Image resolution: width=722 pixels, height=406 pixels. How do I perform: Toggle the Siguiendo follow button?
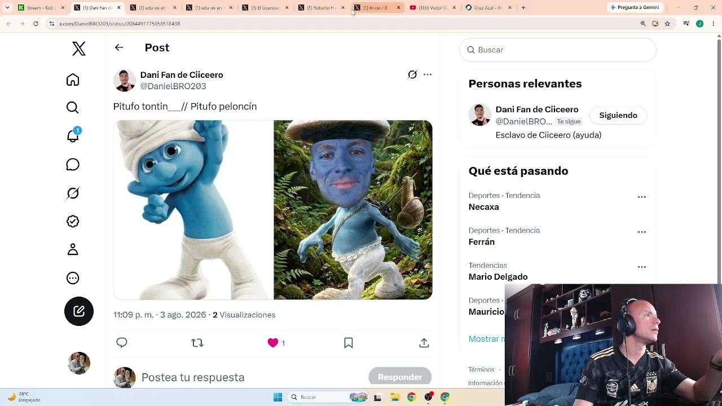pos(618,115)
